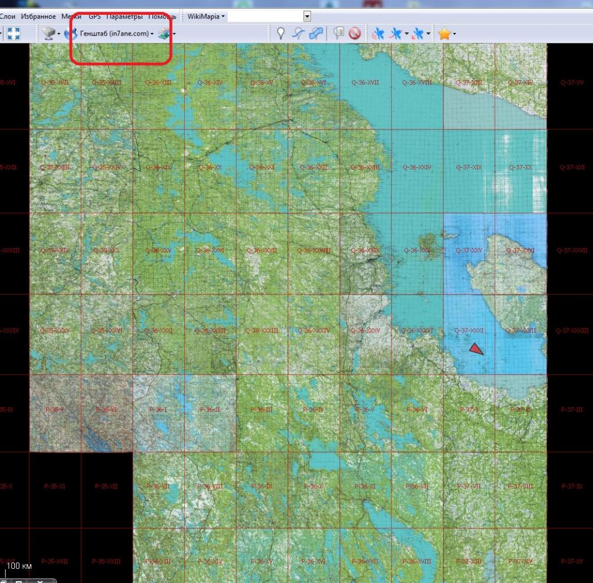This screenshot has width=593, height=583.
Task: Toggle GPS receiver connection icon
Action: coord(377,34)
